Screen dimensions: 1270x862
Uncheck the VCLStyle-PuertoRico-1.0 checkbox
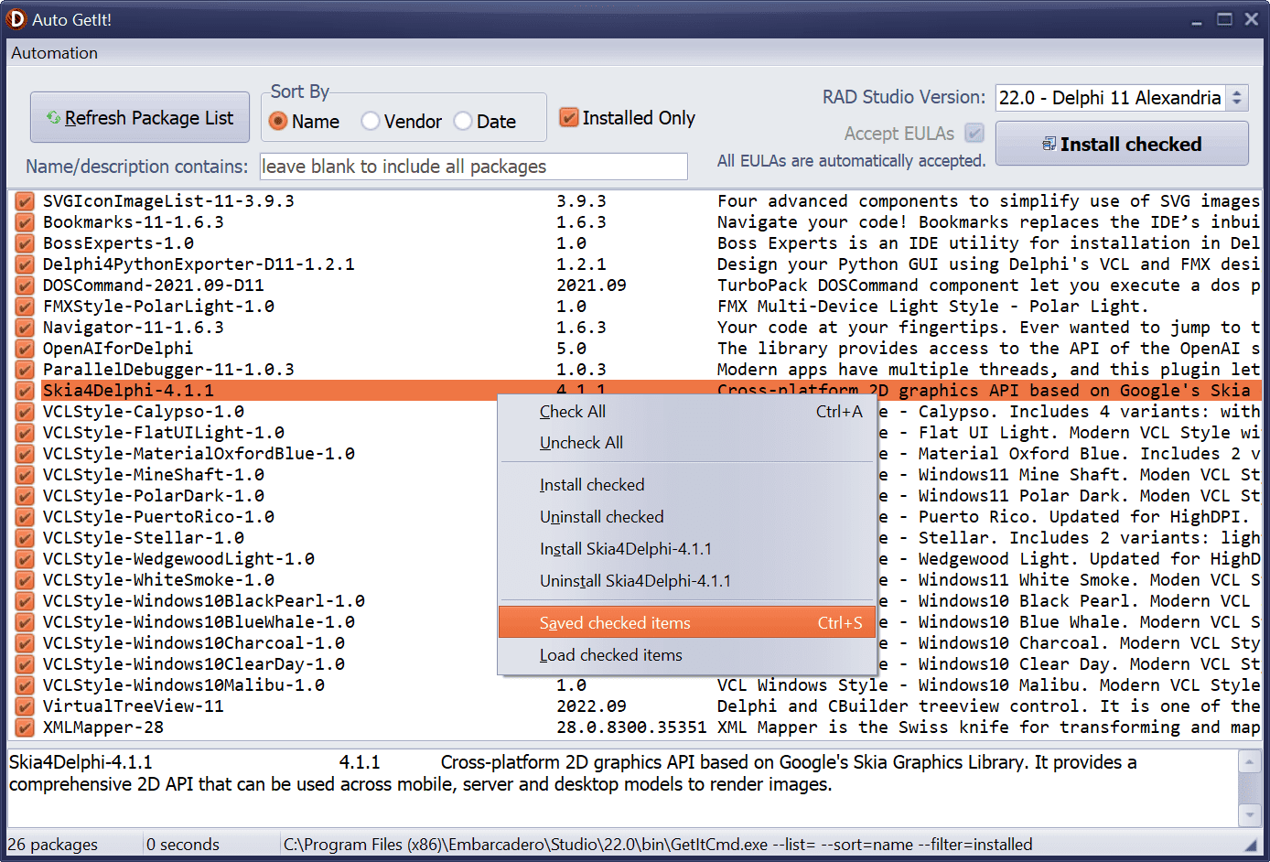[26, 517]
